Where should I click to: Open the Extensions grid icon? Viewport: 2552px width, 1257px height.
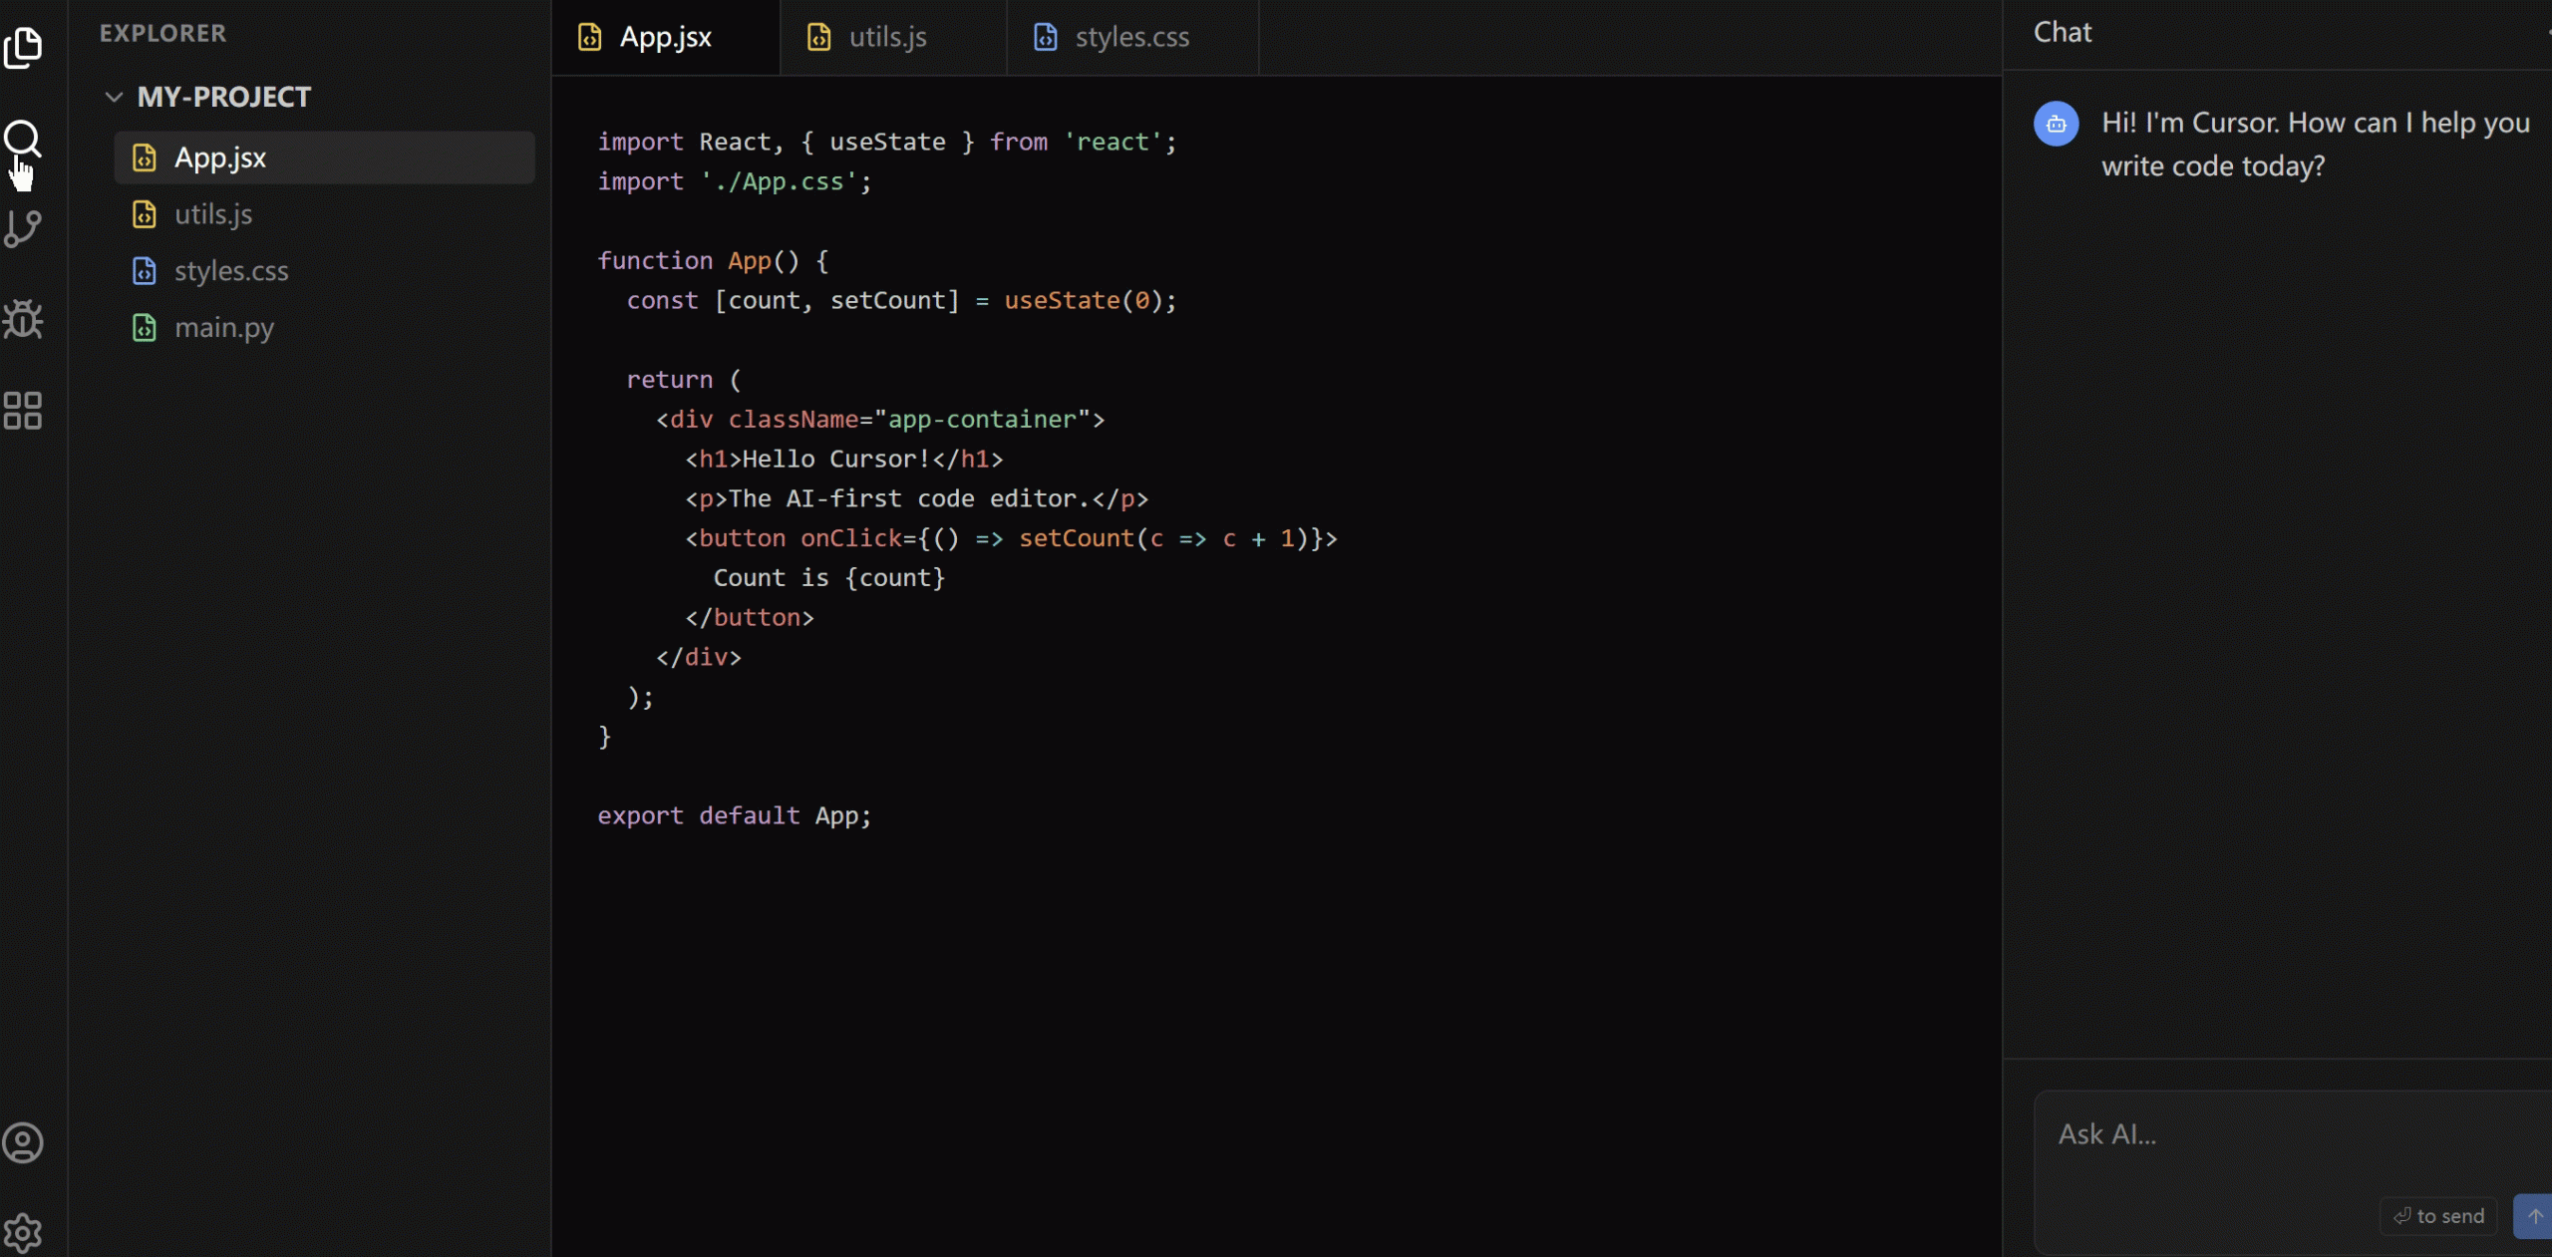pyautogui.click(x=23, y=411)
